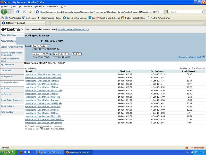206x155 pixels.
Task: Open the Ferramentas menu
Action: pyautogui.click(x=53, y=6)
